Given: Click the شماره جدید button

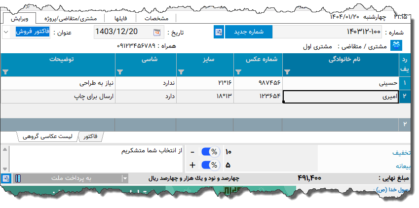Looking at the screenshot, I should [x=249, y=32].
